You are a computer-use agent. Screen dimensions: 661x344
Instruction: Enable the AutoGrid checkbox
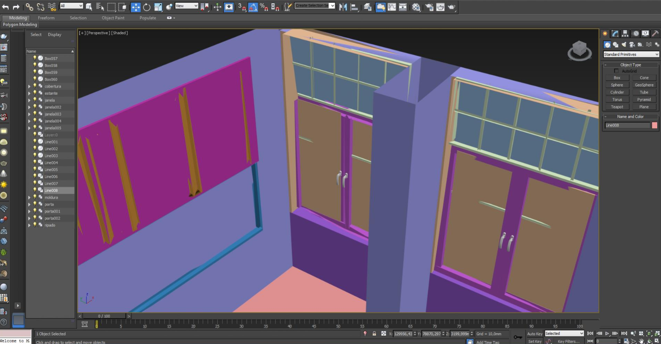tap(616, 71)
